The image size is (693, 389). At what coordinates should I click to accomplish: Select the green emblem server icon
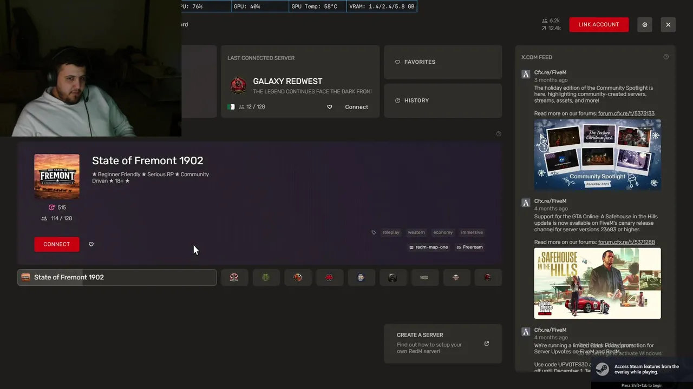pyautogui.click(x=265, y=277)
